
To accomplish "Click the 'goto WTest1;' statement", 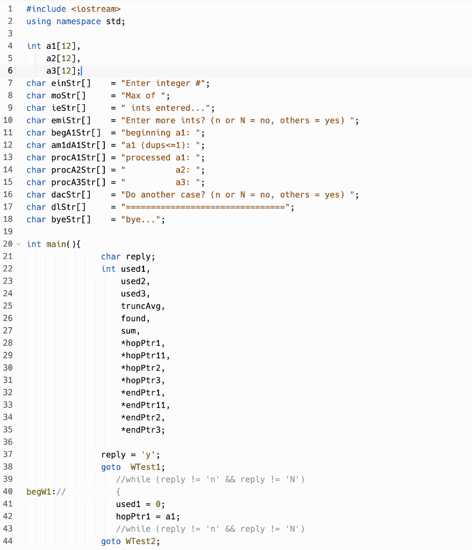I will [133, 467].
